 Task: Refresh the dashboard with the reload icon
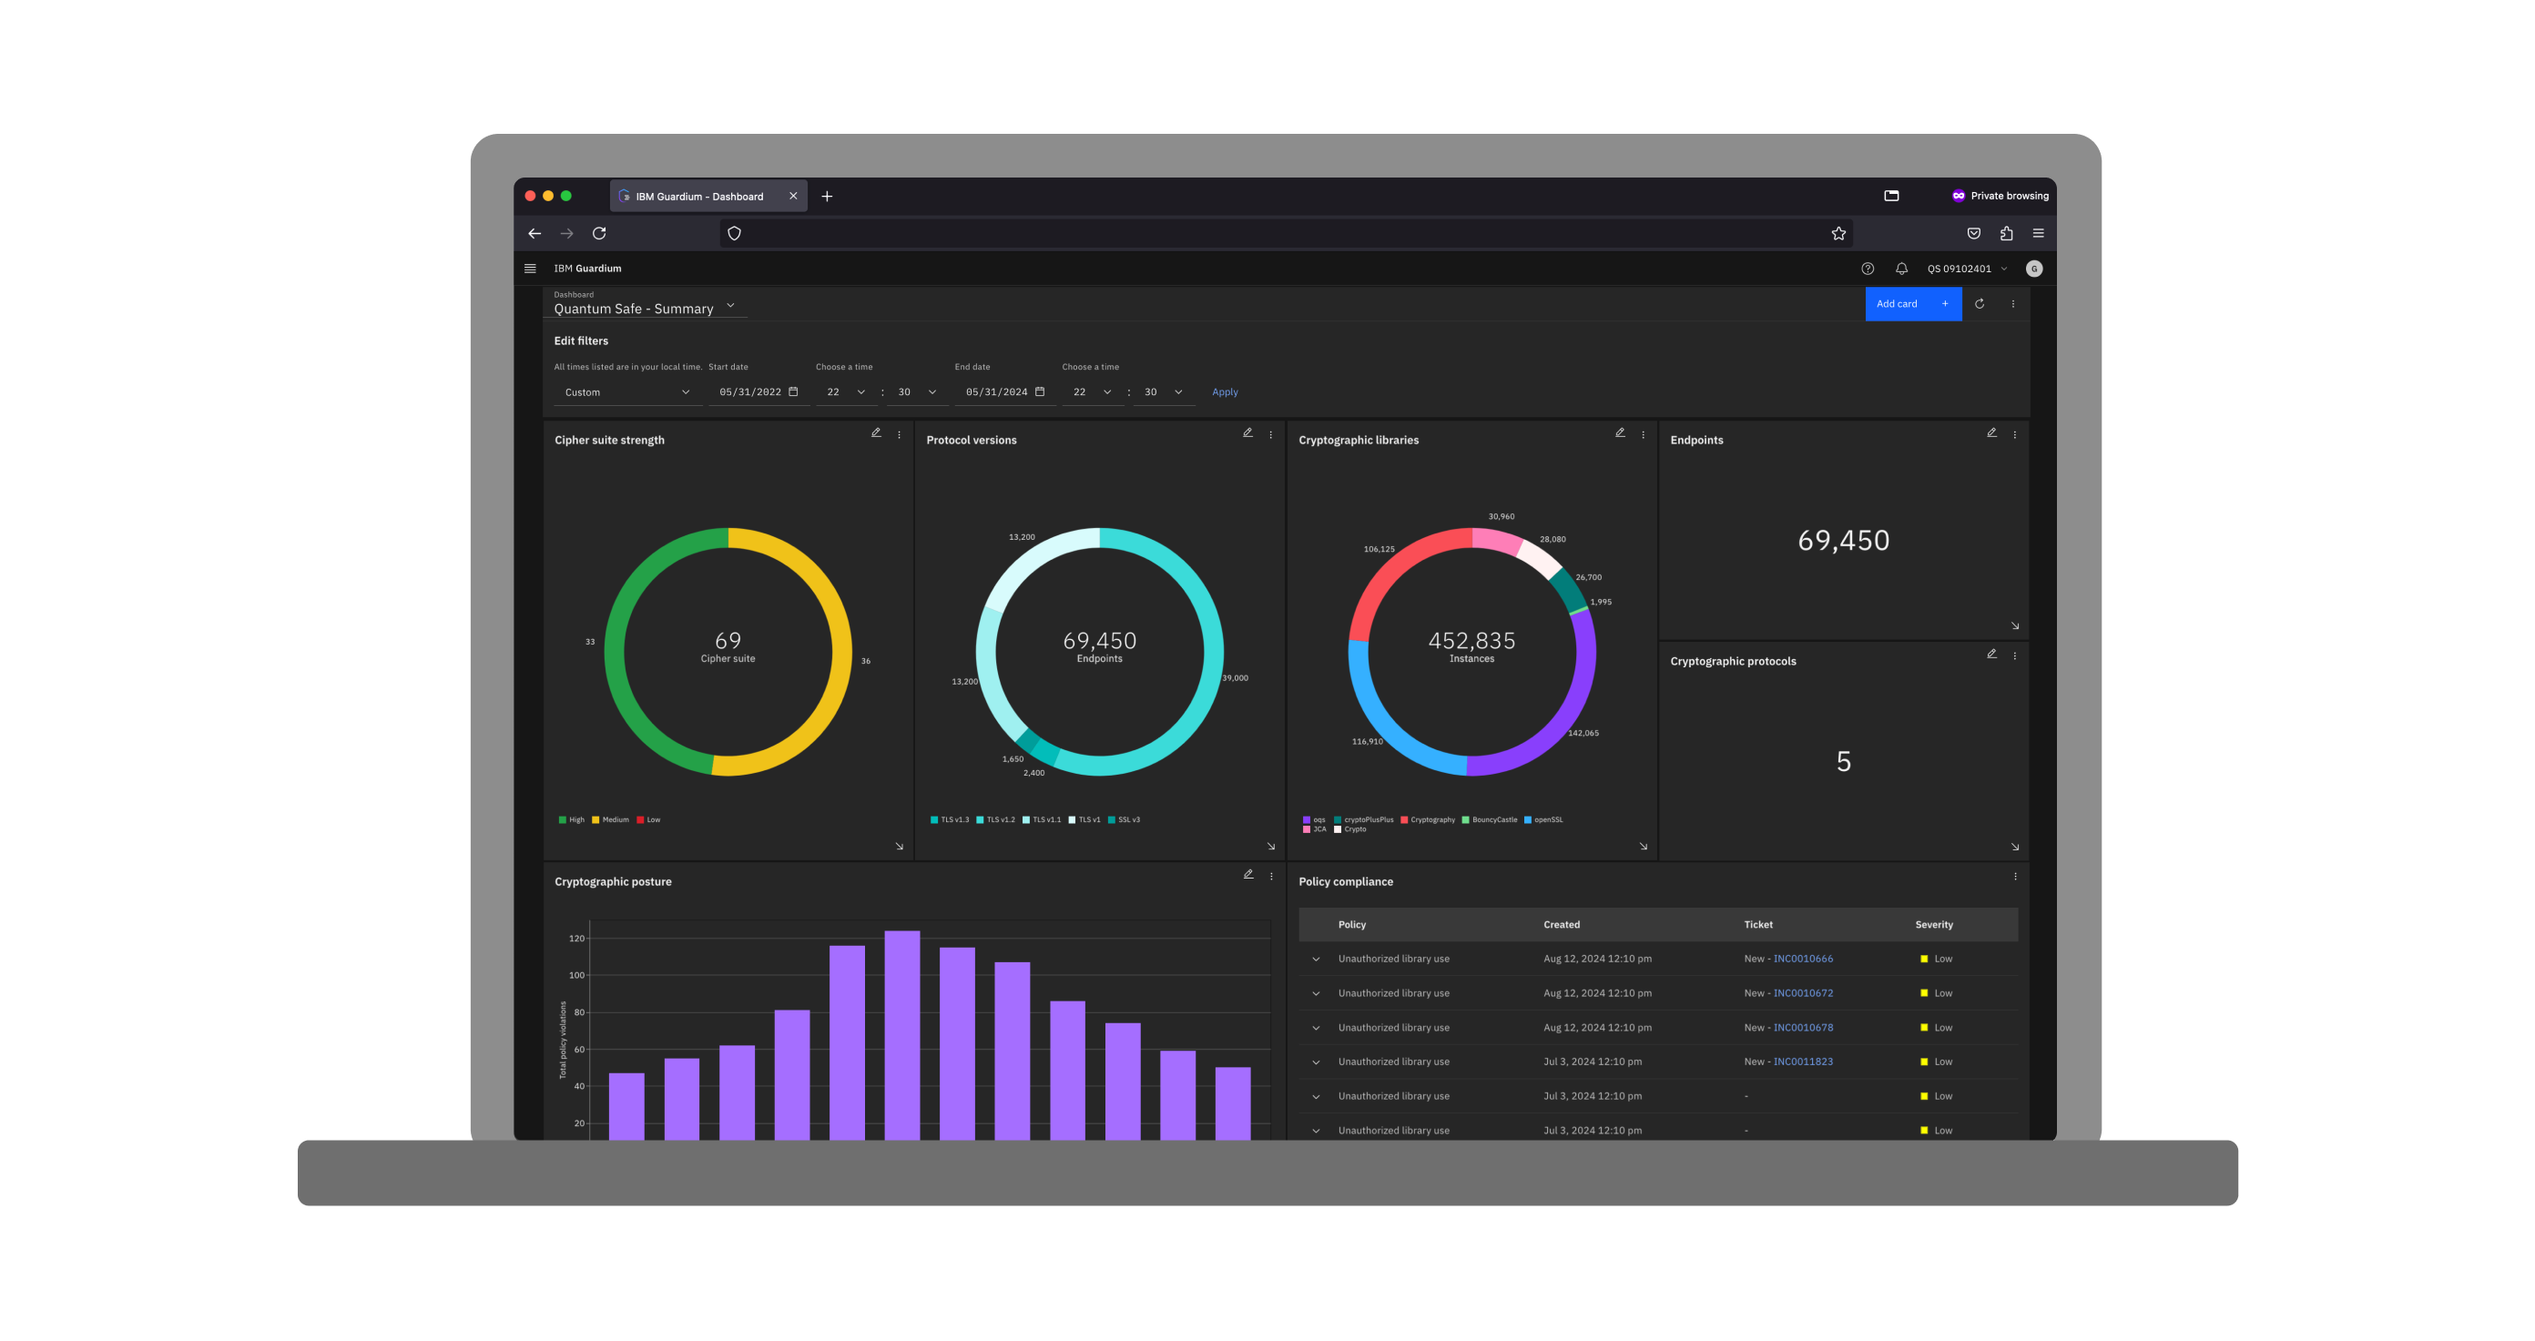(x=1979, y=304)
